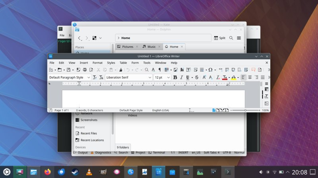Click the Insert Comment icon
Viewport: 318px width, 178px height.
pos(253,70)
